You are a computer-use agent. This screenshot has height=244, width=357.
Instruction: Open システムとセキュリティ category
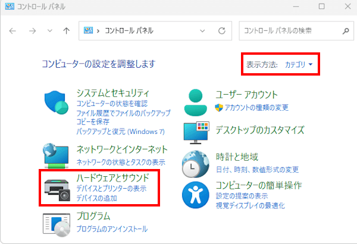pos(112,93)
